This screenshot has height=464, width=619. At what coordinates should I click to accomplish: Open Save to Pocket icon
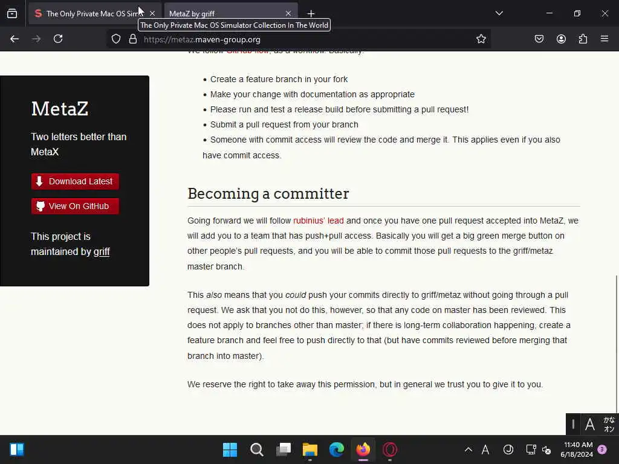(x=539, y=39)
